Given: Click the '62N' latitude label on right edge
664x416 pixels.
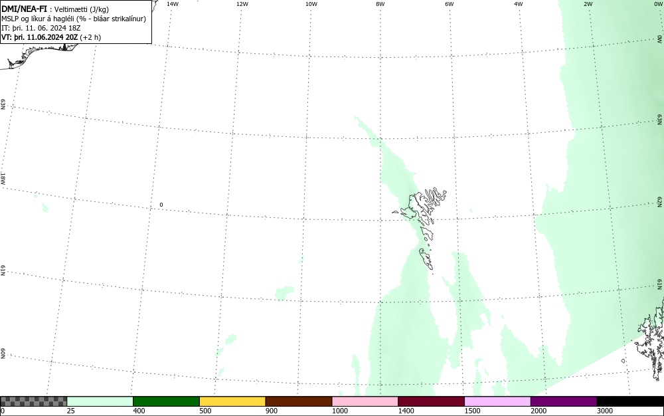Looking at the screenshot, I should tap(660, 202).
